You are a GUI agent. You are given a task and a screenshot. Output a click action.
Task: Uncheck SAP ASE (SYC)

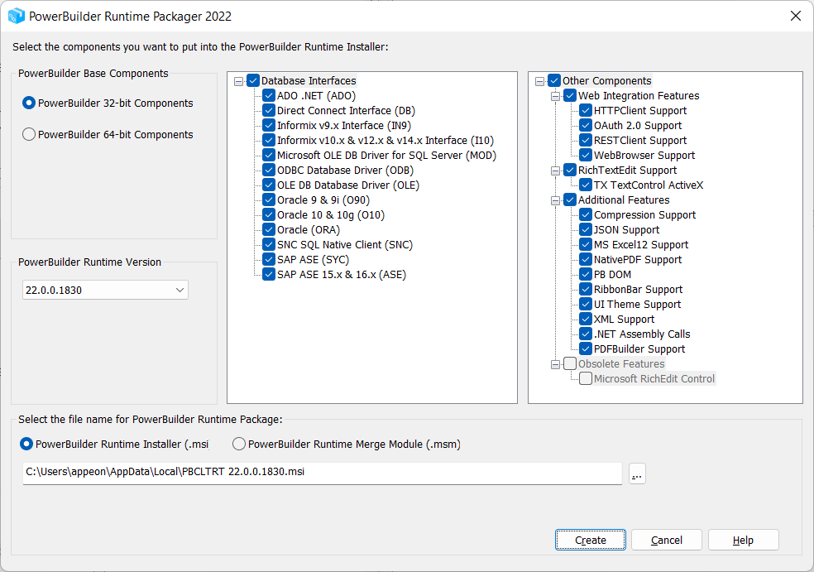click(x=269, y=259)
